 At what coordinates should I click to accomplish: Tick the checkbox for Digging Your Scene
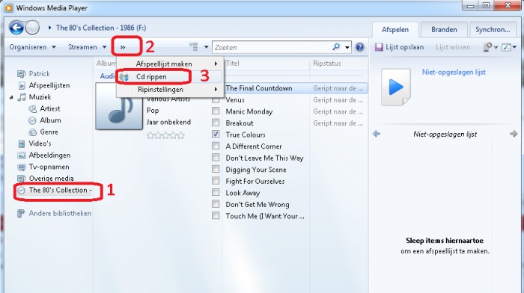[216, 169]
